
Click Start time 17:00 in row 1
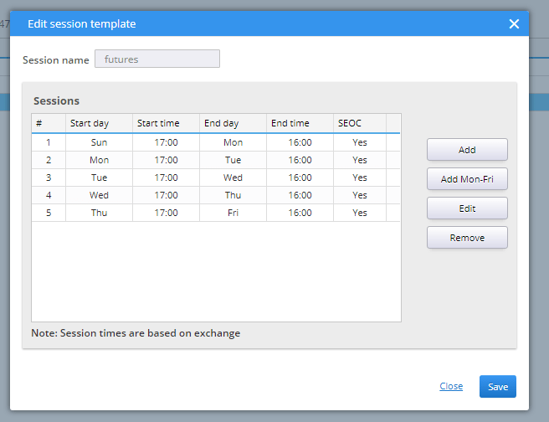point(166,142)
